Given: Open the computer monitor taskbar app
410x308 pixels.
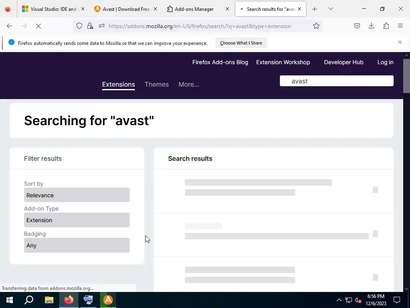Looking at the screenshot, I should pyautogui.click(x=88, y=300).
